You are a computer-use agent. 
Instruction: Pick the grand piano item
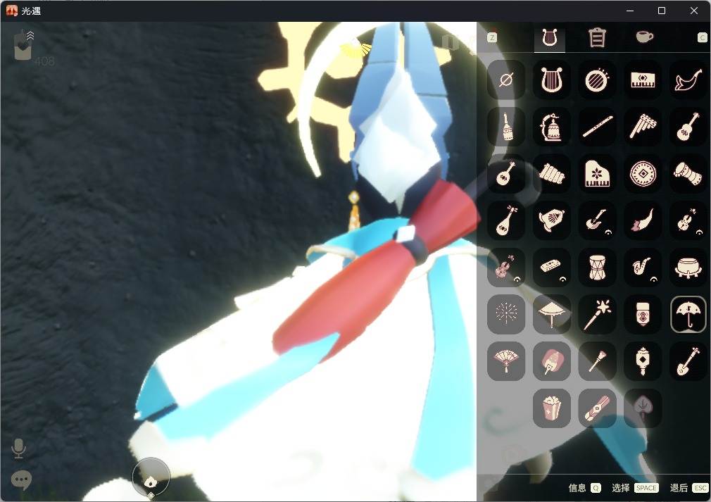click(x=597, y=174)
